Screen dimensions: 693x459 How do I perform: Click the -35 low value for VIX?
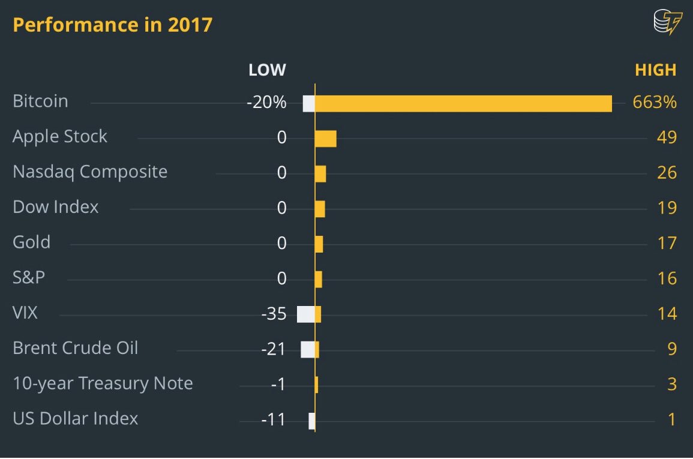pyautogui.click(x=274, y=314)
